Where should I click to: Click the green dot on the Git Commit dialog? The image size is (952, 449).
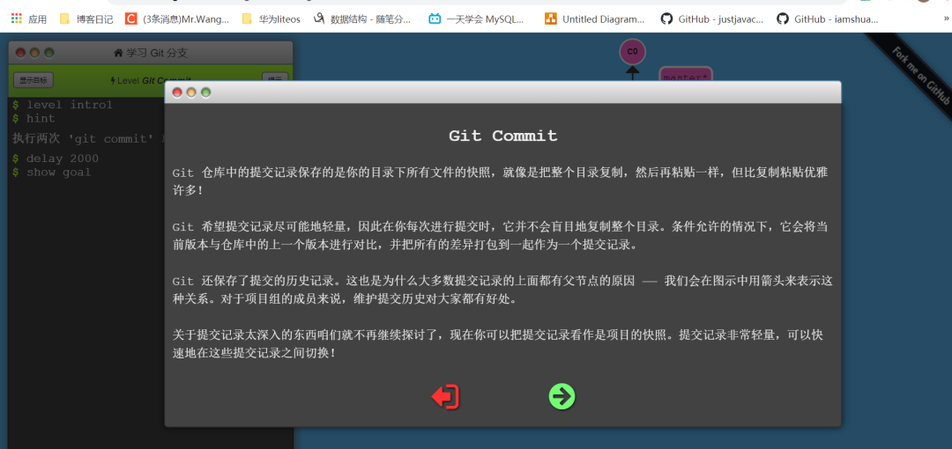pos(205,92)
